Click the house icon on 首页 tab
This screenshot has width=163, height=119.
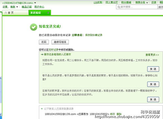(6, 13)
